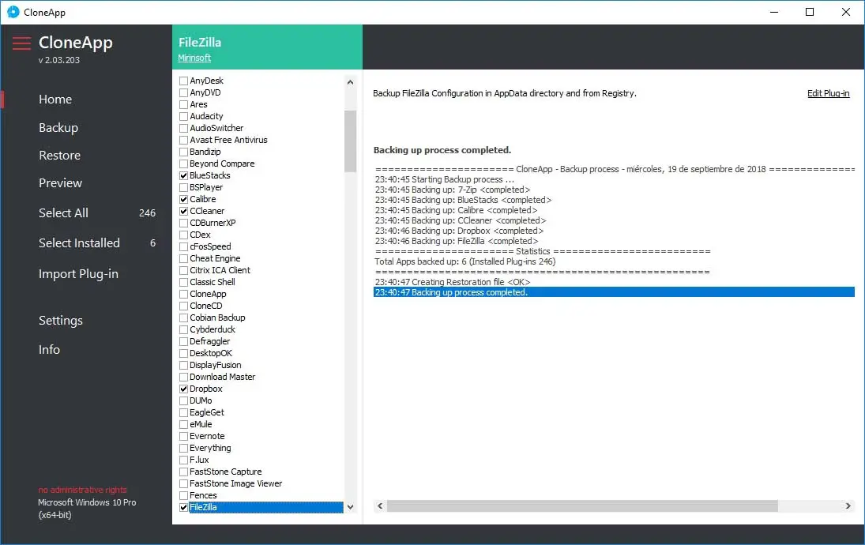The image size is (865, 545).
Task: Click the log's left scroll arrow
Action: (379, 506)
